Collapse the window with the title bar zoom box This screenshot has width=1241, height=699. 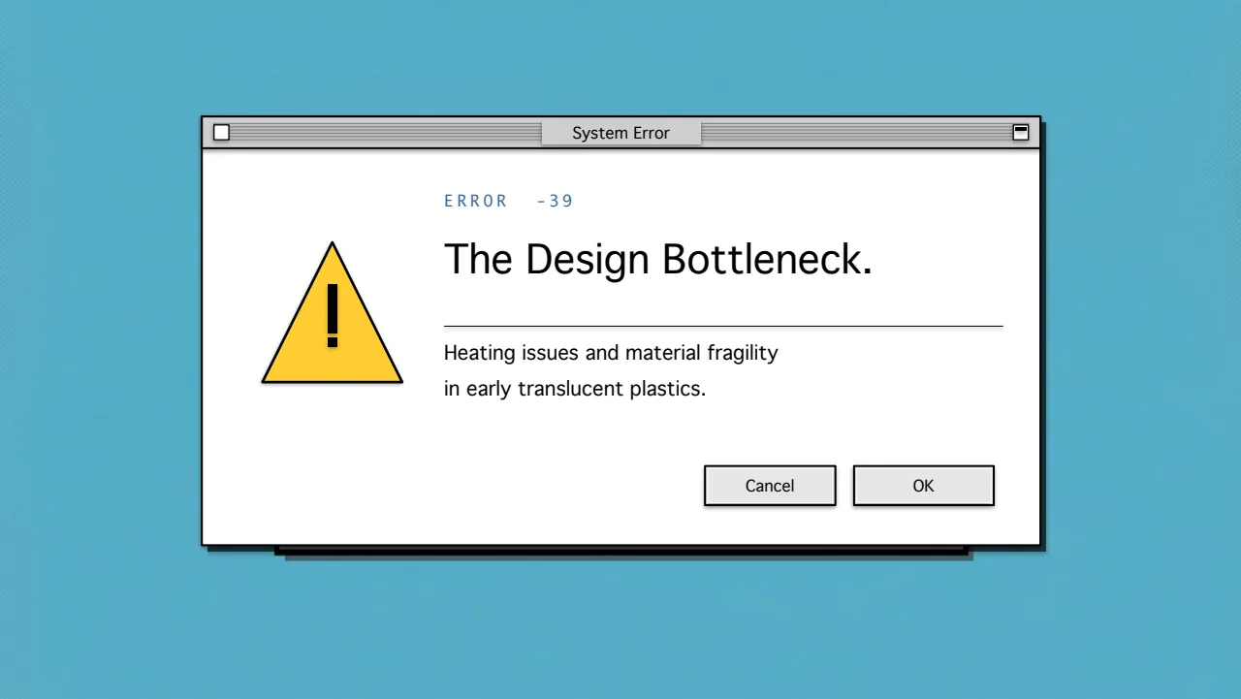pos(1020,133)
